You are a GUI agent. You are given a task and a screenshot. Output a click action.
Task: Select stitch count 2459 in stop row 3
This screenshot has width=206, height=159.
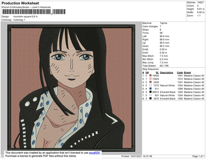[156, 82]
